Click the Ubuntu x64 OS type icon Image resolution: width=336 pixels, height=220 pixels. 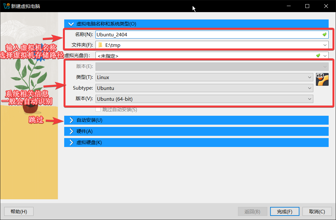(322, 79)
